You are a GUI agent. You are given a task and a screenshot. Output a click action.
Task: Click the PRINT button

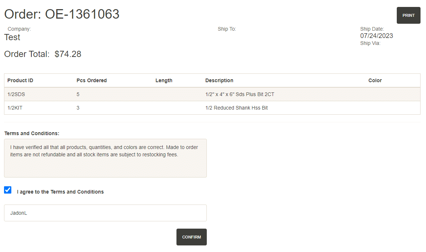[408, 15]
